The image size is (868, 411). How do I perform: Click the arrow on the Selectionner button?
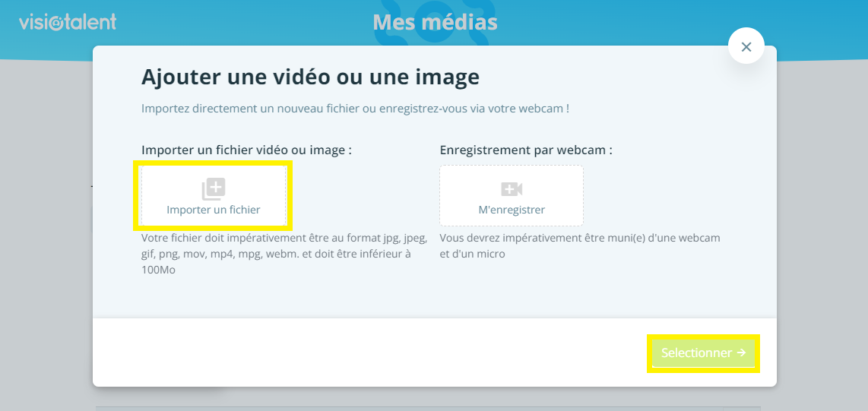click(741, 353)
